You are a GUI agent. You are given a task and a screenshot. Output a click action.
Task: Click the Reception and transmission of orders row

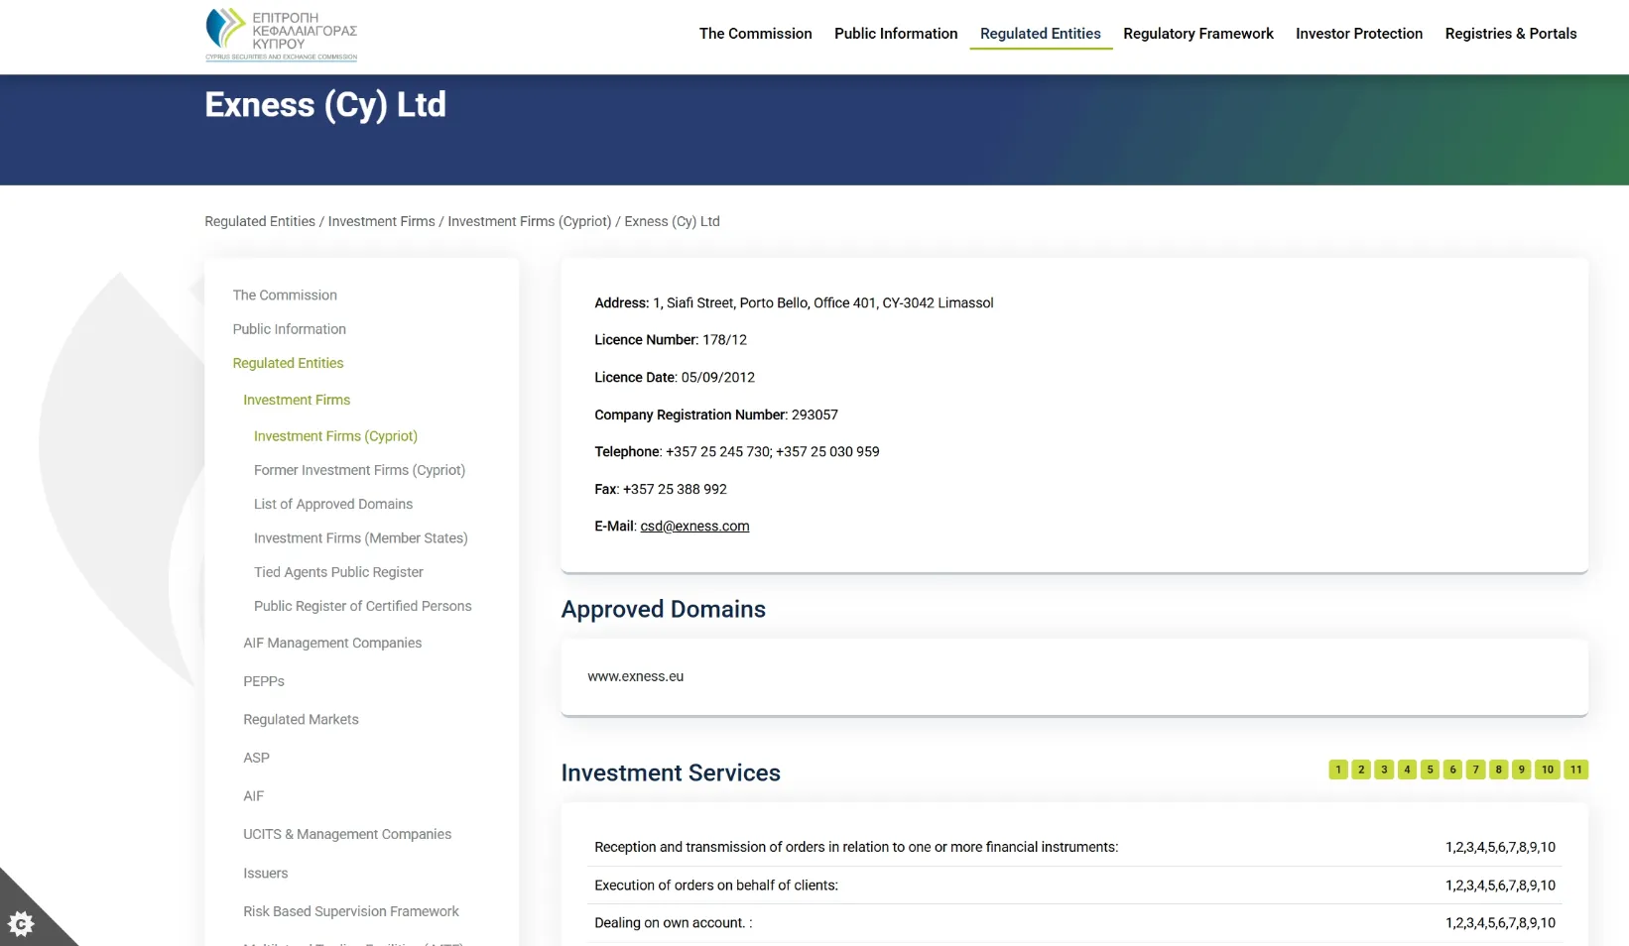pyautogui.click(x=1074, y=848)
